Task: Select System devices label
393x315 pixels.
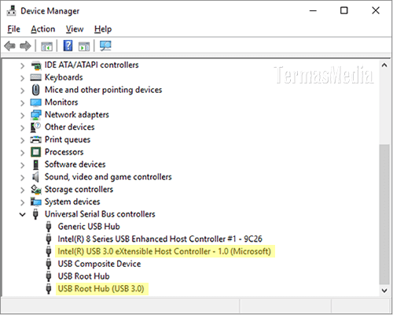Action: tap(72, 202)
